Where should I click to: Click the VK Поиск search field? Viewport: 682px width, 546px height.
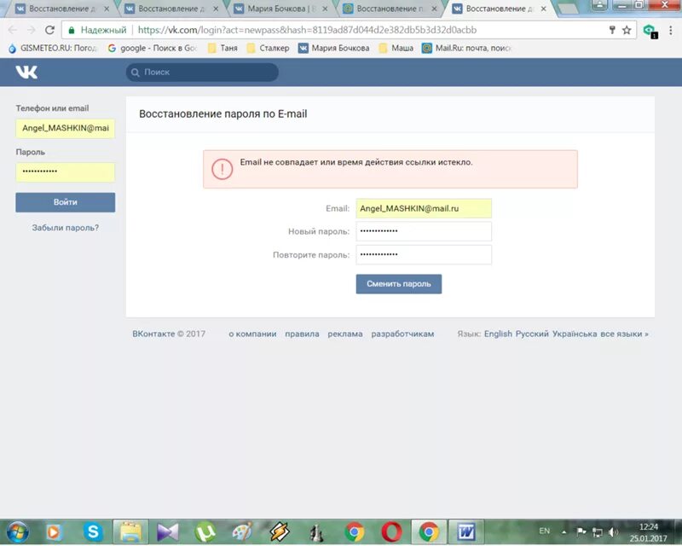[202, 73]
